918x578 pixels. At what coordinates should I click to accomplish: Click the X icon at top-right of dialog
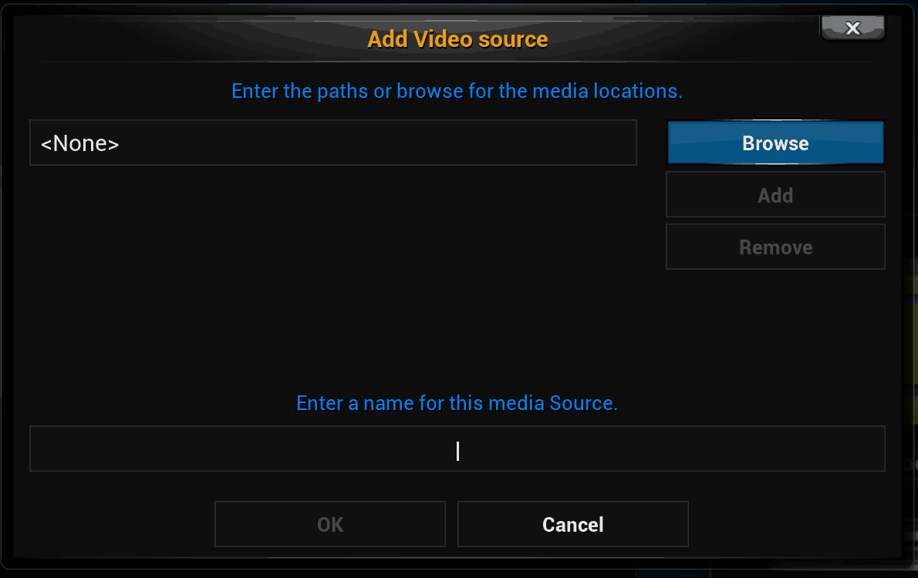pos(853,28)
